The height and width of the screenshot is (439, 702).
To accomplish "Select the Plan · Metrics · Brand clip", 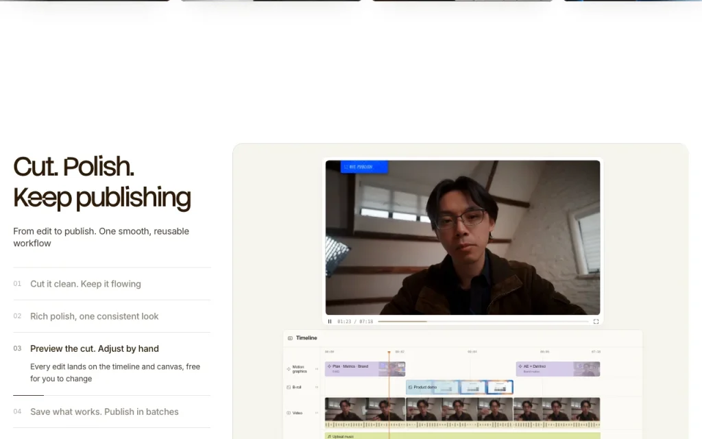I will pyautogui.click(x=365, y=368).
